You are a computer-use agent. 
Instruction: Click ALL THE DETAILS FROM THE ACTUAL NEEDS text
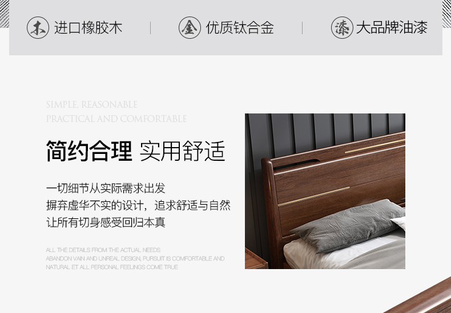click(103, 250)
